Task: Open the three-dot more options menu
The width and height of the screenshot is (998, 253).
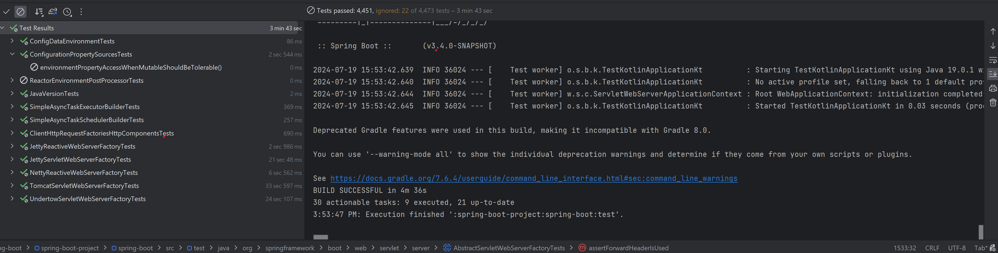Action: (x=81, y=12)
